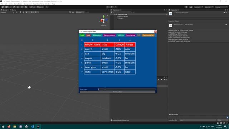Open the Layers dropdown

coord(209,7)
